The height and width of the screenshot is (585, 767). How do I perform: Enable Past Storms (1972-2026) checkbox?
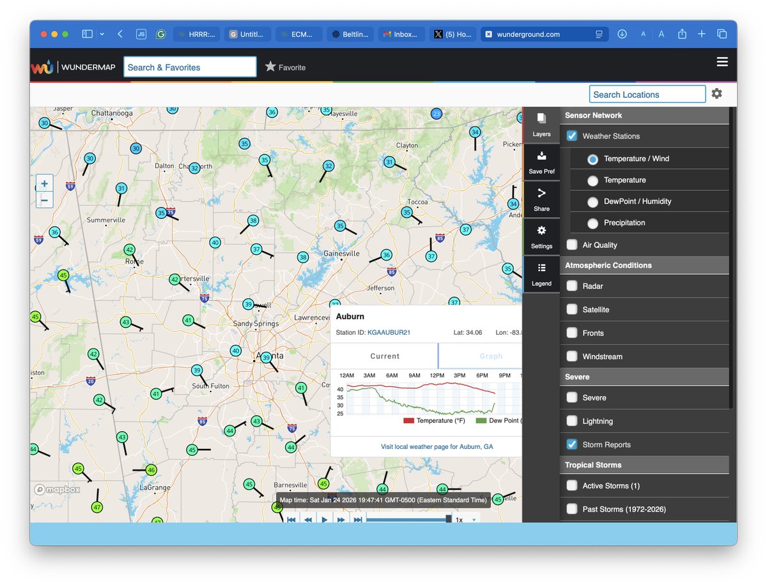[572, 509]
